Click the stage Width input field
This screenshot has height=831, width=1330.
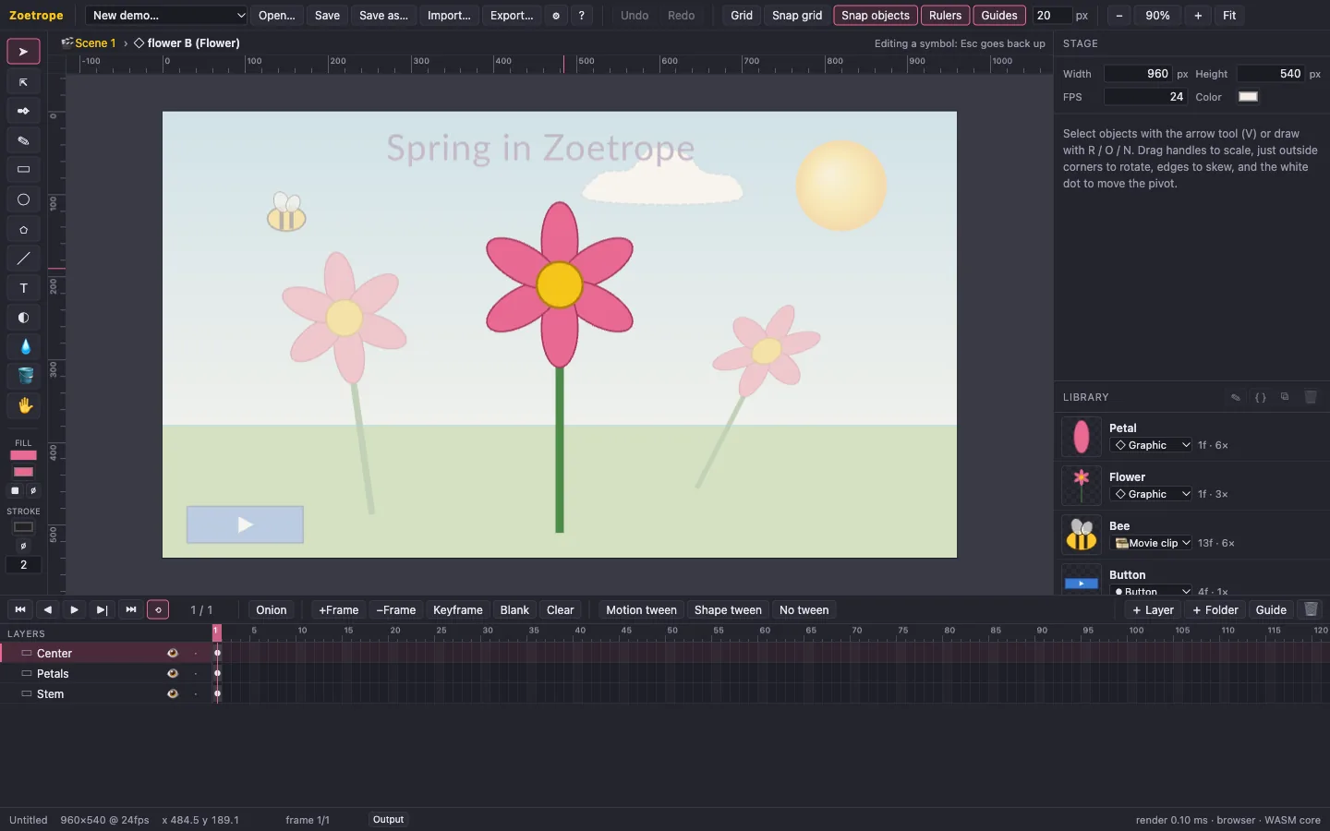coord(1138,74)
